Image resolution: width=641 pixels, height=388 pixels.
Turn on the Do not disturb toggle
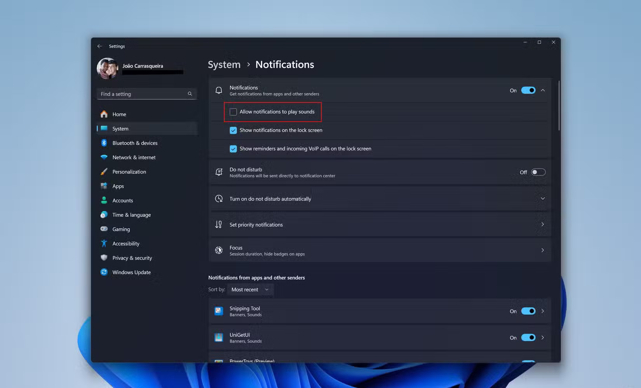click(x=538, y=172)
